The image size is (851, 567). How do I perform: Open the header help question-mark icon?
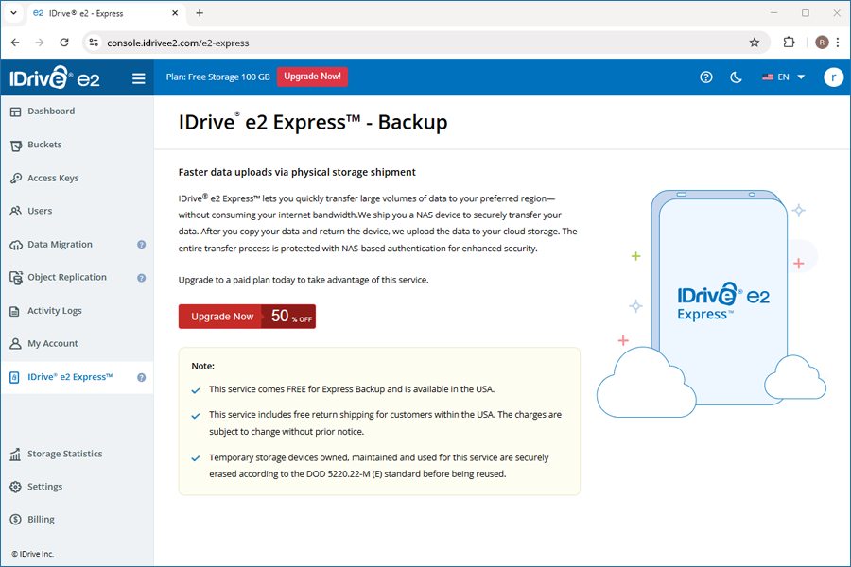click(705, 77)
